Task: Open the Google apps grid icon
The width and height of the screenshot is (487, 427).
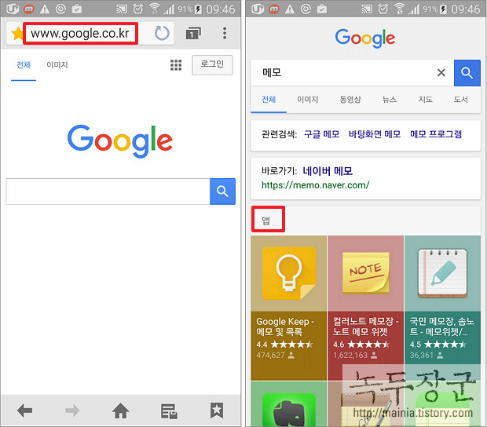Action: pyautogui.click(x=176, y=65)
